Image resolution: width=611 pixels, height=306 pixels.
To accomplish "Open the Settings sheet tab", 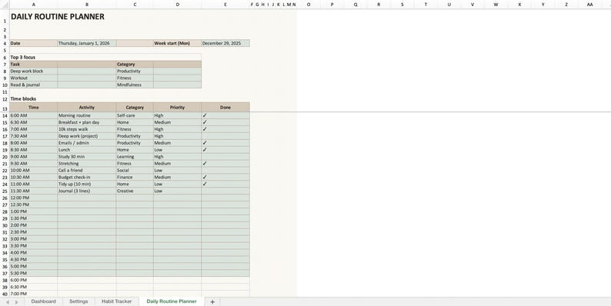I will tap(78, 301).
